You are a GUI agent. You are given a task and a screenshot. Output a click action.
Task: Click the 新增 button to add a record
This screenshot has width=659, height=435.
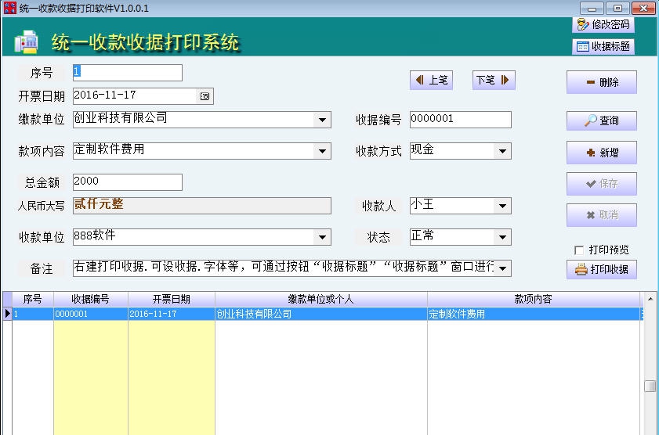(602, 153)
